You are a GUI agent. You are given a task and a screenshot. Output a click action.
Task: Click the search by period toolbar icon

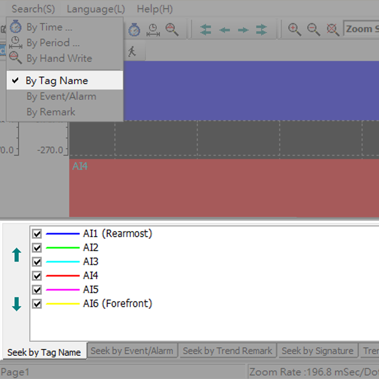(x=153, y=30)
